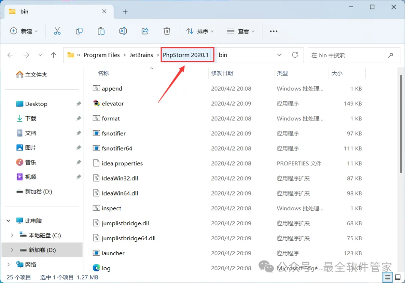The height and width of the screenshot is (283, 405).
Task: Select IdeaWin32.dll file
Action: 120,178
